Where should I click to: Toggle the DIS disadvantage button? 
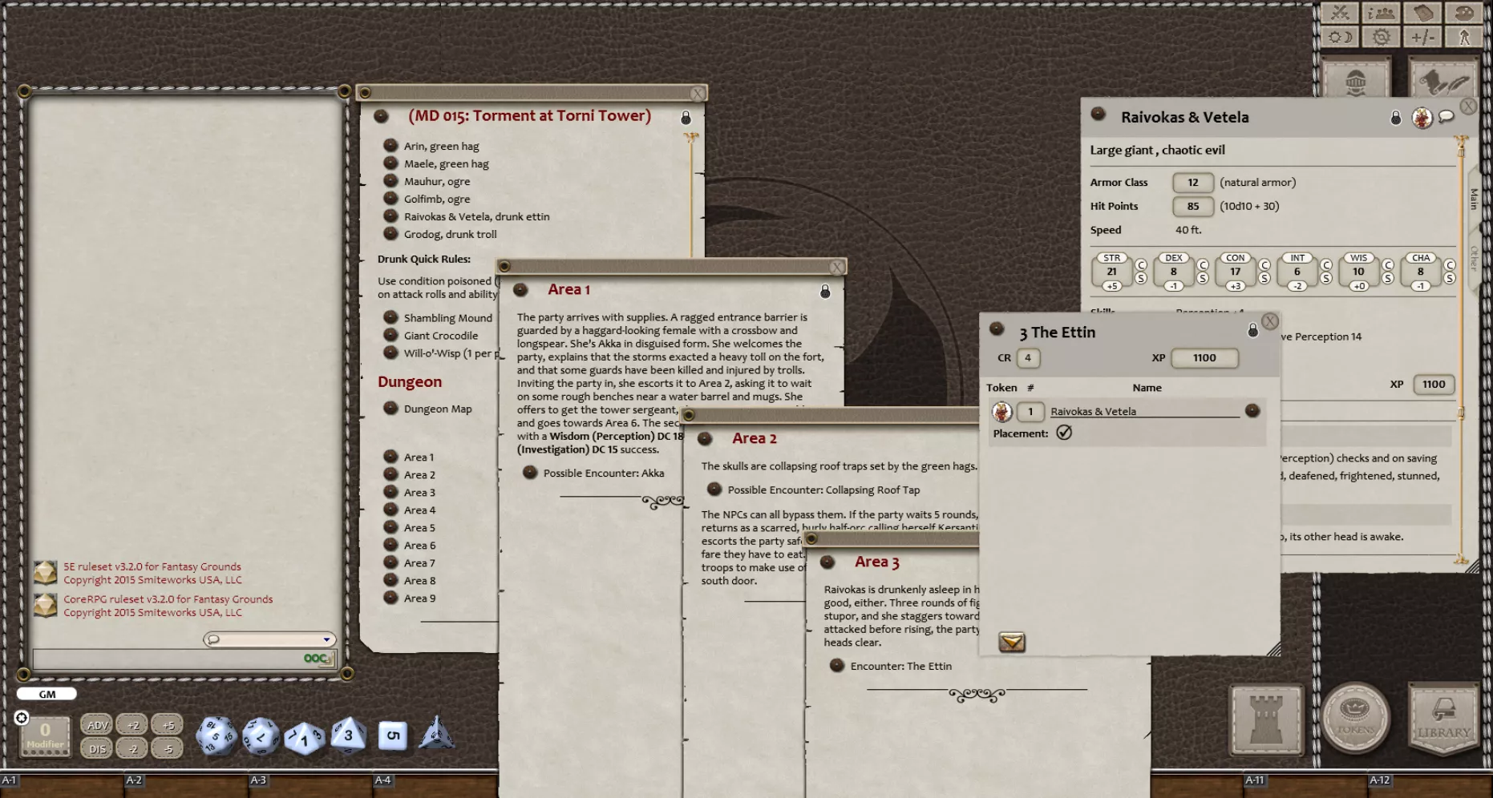(x=97, y=749)
